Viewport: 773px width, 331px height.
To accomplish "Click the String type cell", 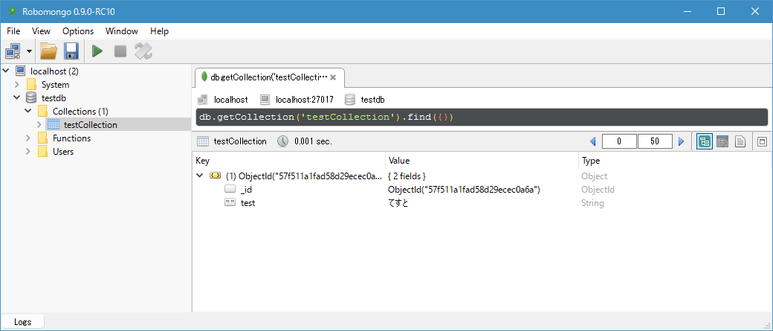I will coord(592,203).
